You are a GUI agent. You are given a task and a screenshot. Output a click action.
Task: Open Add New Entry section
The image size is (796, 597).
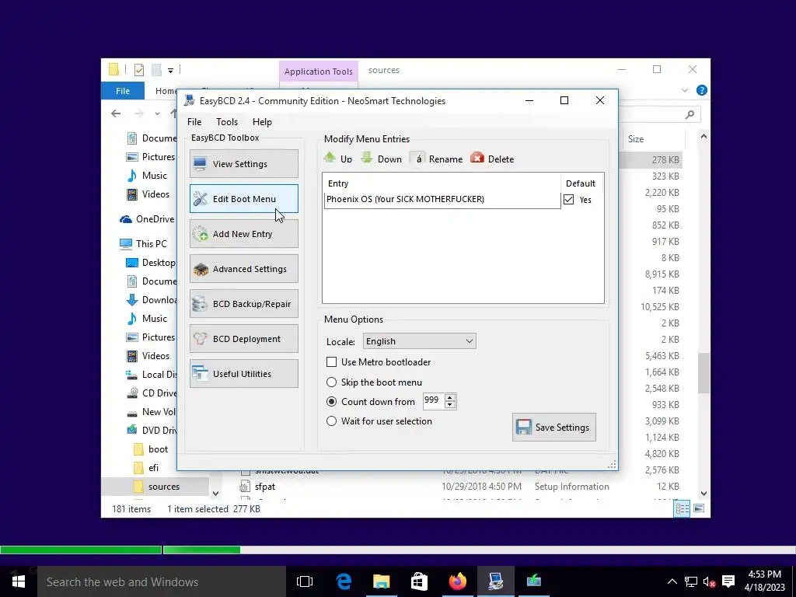243,233
